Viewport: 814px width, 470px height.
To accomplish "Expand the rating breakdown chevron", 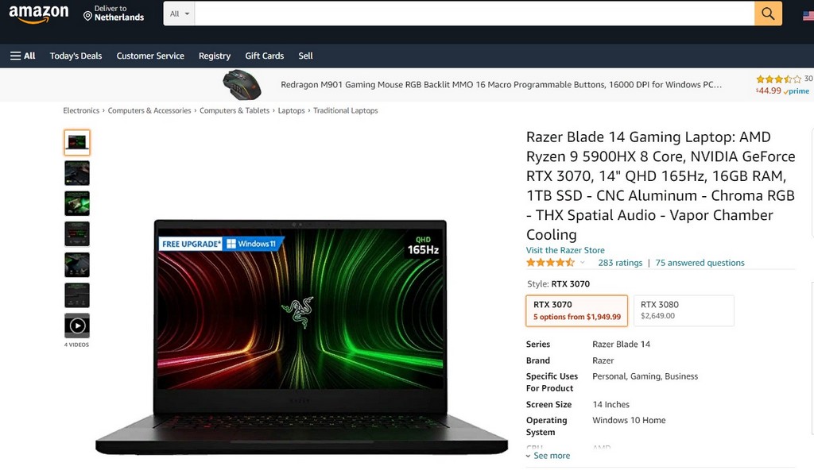I will point(583,263).
